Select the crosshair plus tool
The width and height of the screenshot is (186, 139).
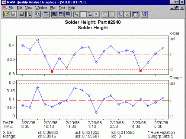point(83,14)
